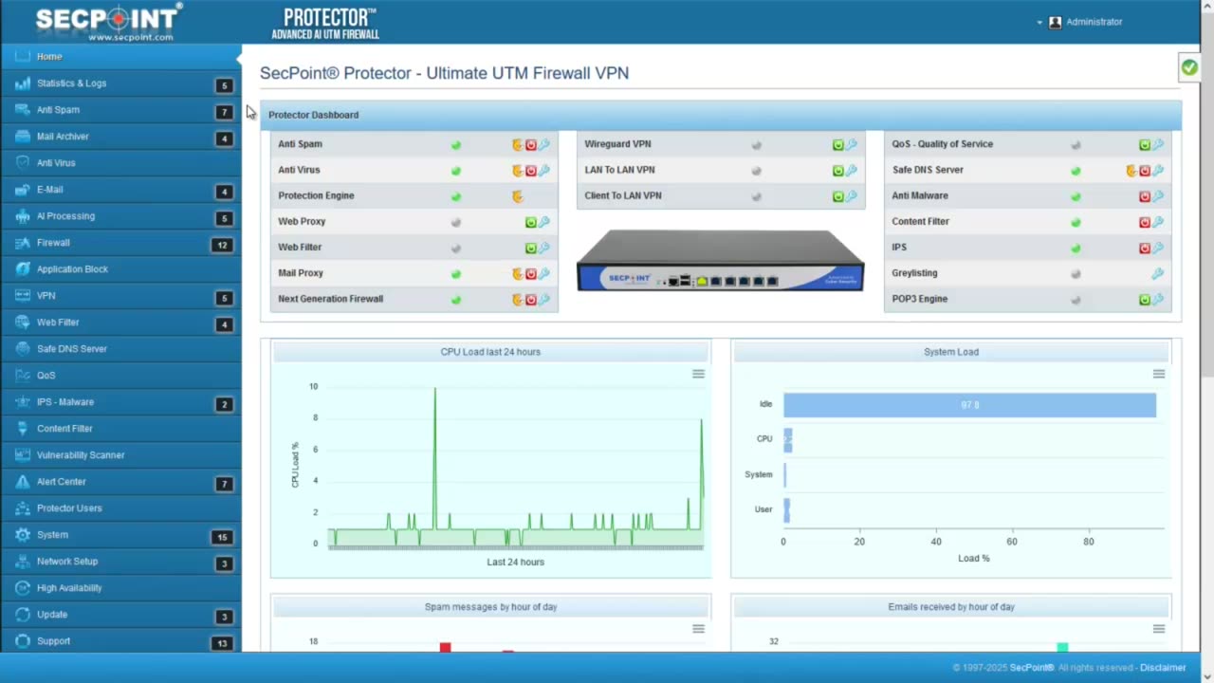Expand Statistics & Logs sidebar section
Image resolution: width=1214 pixels, height=683 pixels.
click(120, 83)
